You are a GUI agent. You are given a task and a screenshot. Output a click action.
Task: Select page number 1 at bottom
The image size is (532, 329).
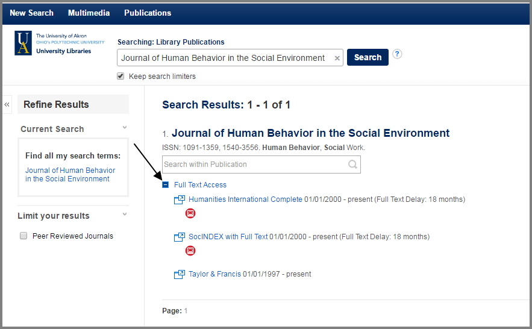point(186,311)
